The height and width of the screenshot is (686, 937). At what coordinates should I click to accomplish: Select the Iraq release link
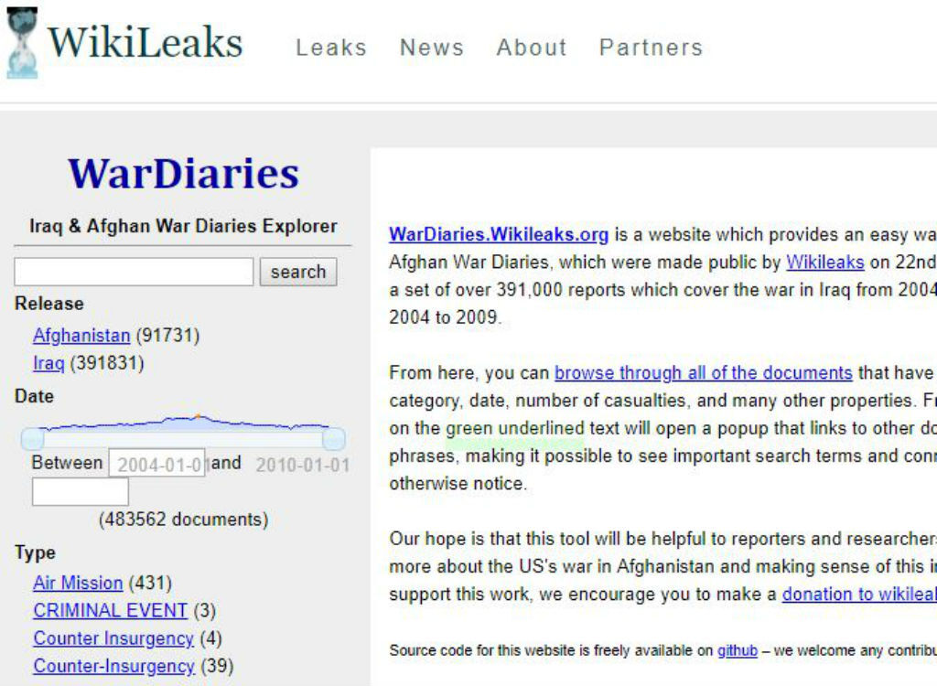[x=48, y=363]
